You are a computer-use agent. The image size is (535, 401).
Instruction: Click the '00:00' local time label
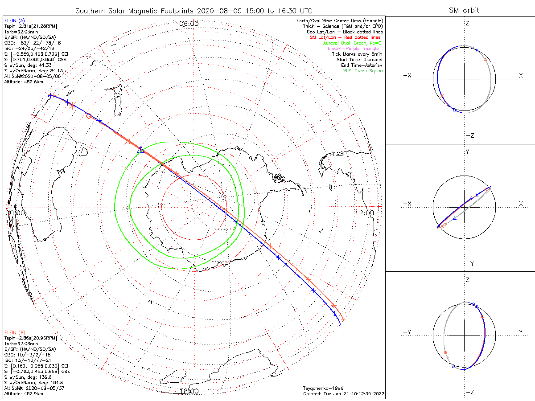(15, 213)
